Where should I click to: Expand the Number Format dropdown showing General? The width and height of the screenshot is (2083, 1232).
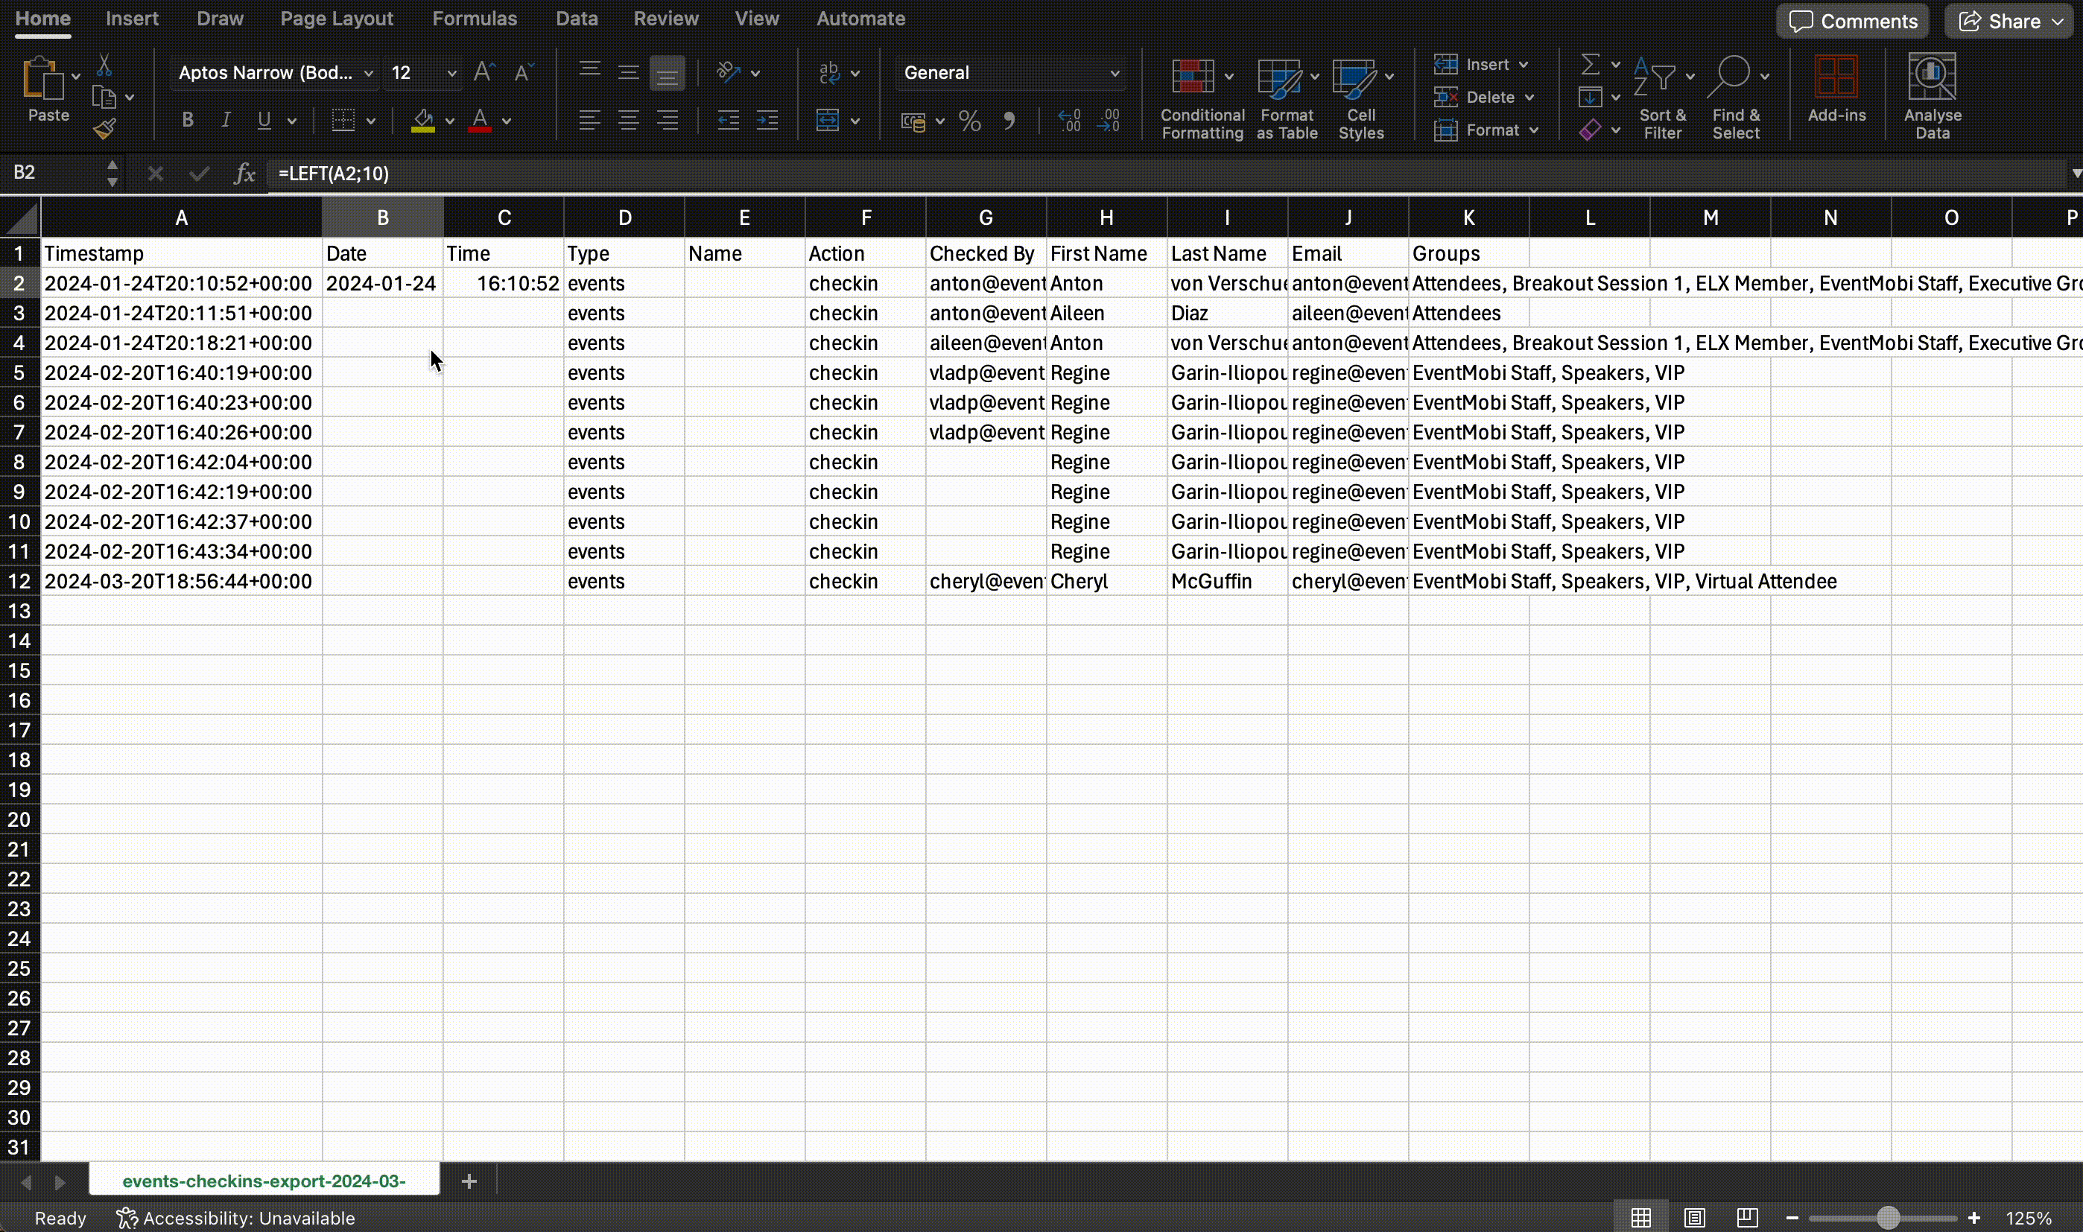tap(1115, 73)
